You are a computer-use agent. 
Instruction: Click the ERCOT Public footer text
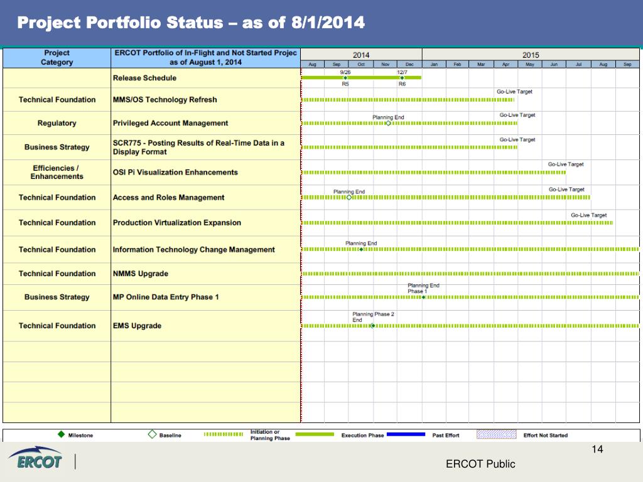480,464
